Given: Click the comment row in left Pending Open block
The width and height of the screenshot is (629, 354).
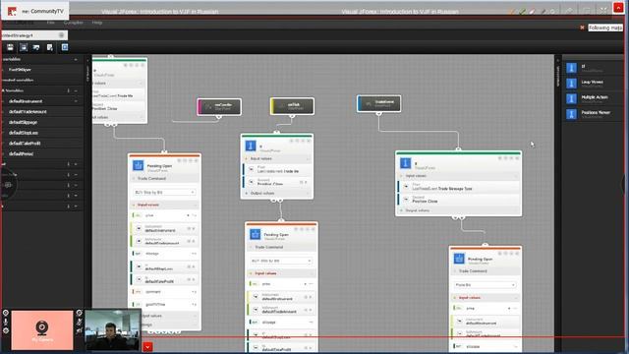Looking at the screenshot, I should click(164, 292).
